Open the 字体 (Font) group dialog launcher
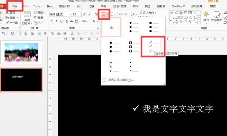The height and width of the screenshot is (136, 227). point(98,29)
